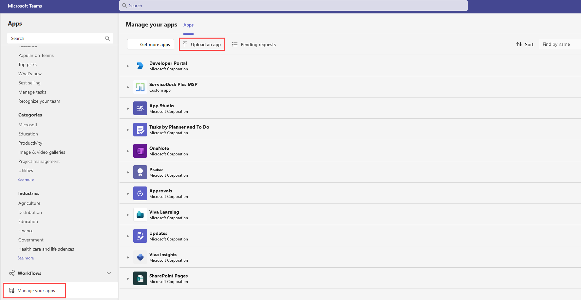This screenshot has width=581, height=300.
Task: Click the Sort arrows icon
Action: [519, 44]
